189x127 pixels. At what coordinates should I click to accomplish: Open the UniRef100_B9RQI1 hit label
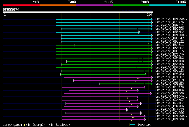point(170,26)
